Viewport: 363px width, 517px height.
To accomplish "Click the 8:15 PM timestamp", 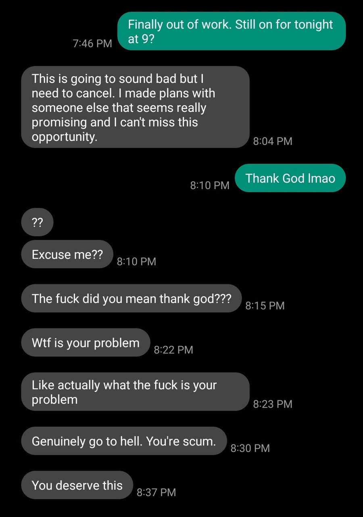I will coord(265,306).
